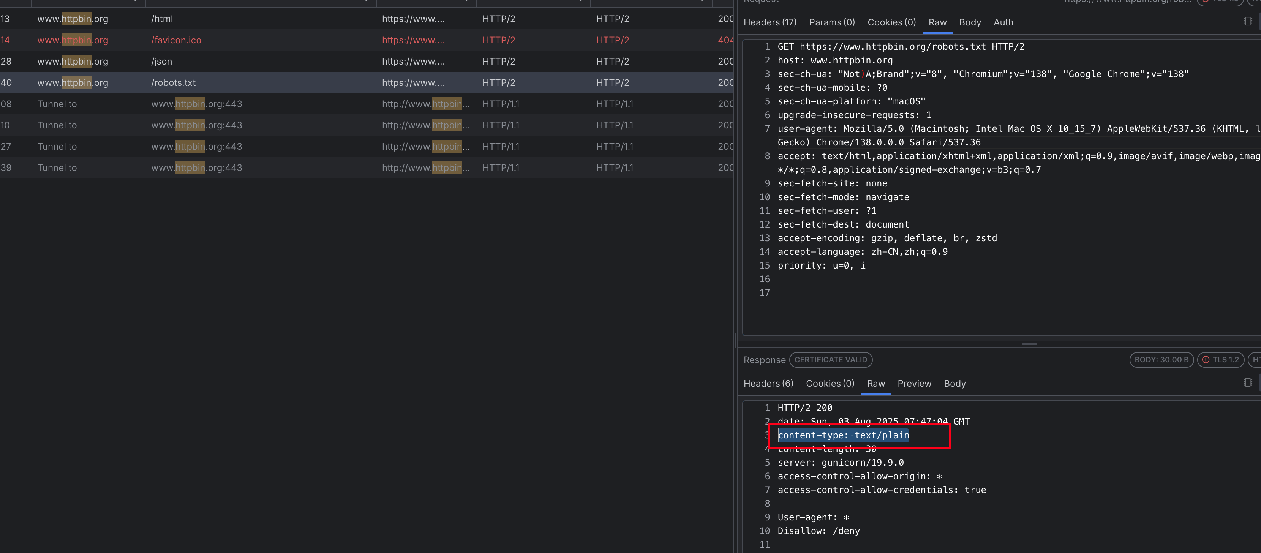Open the response Body tab
The image size is (1261, 553).
954,384
